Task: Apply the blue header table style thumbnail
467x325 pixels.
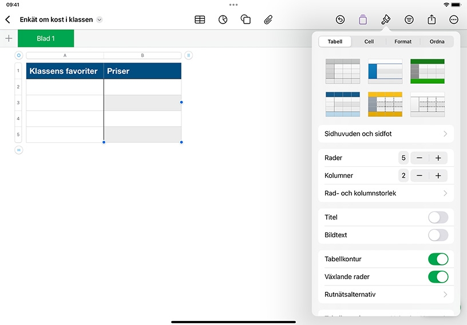Action: pyautogui.click(x=343, y=104)
